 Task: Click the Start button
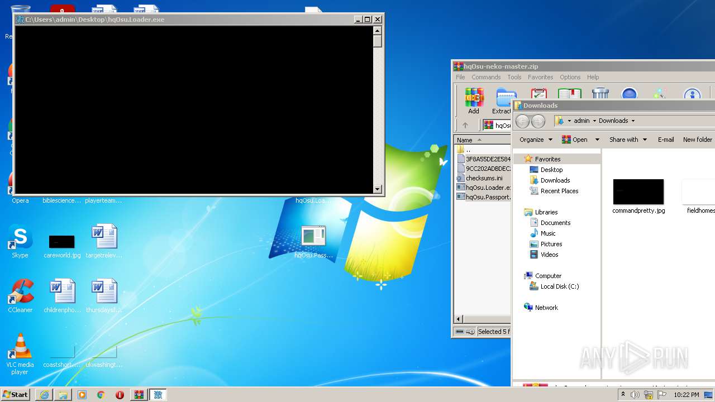tap(15, 395)
